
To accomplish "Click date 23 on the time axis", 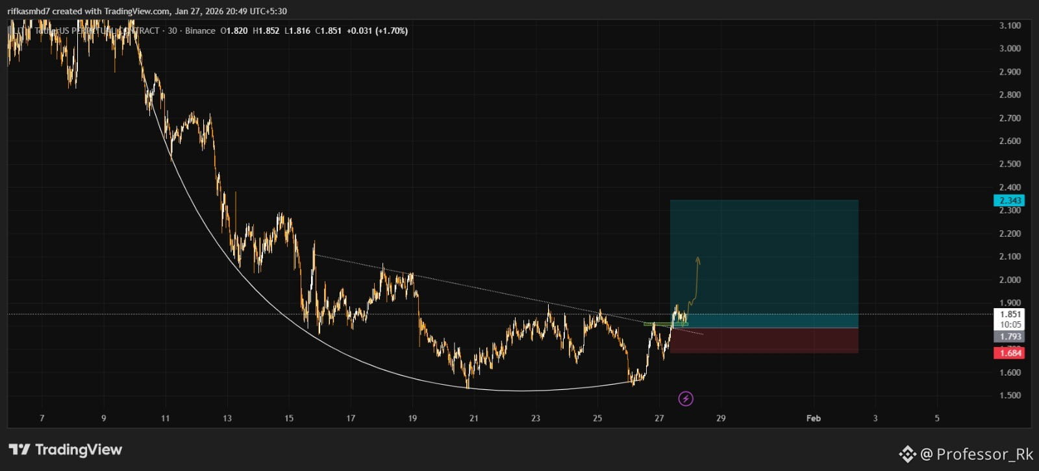I will coord(536,418).
